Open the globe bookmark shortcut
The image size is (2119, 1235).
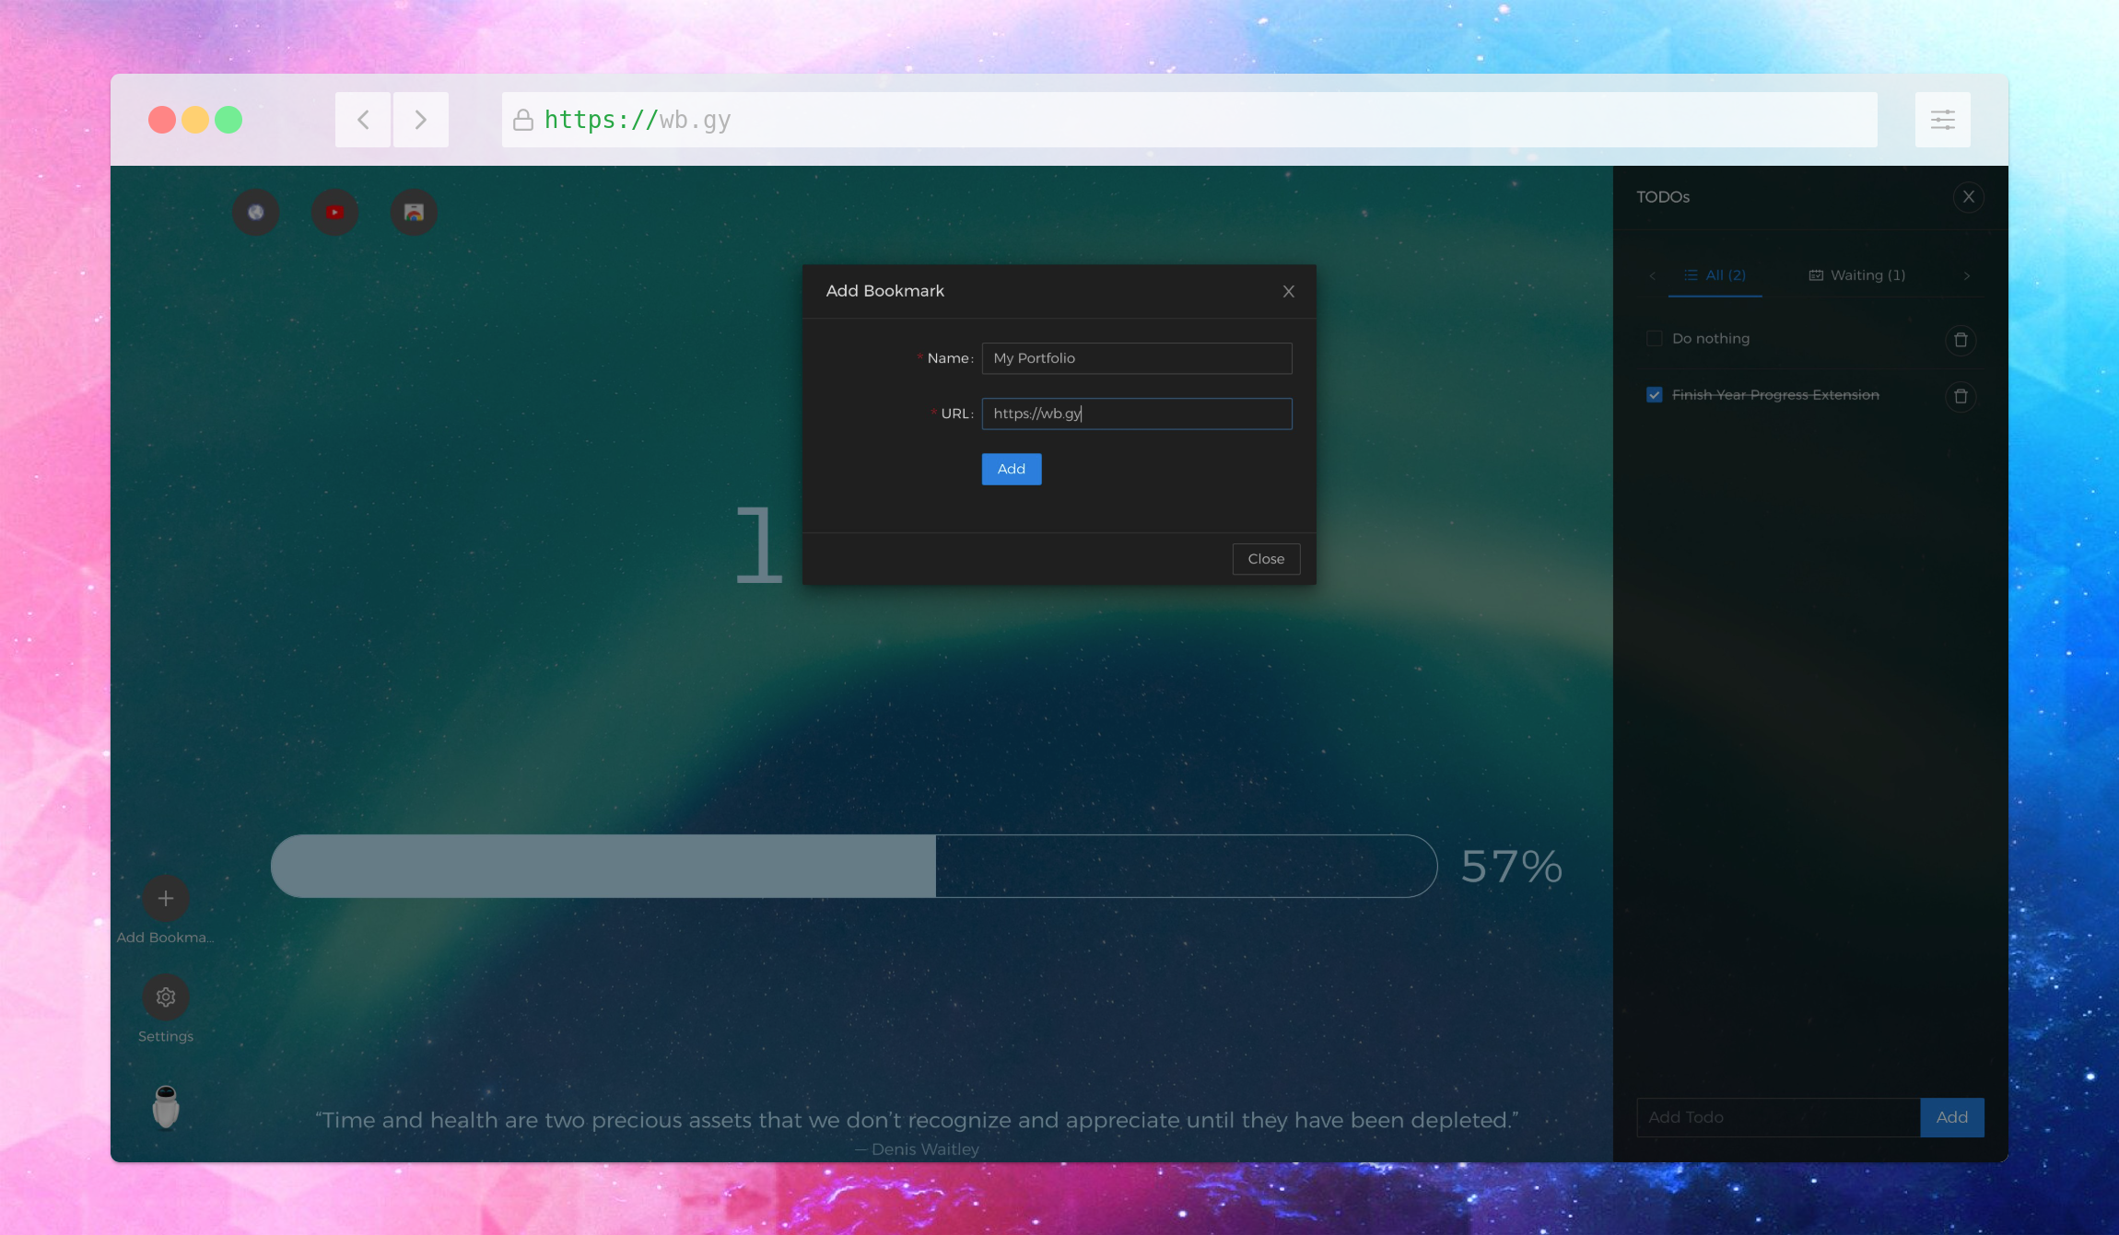[256, 212]
